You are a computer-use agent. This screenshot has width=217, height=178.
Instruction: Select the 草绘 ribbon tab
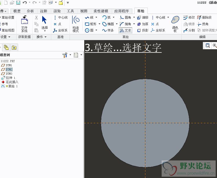141,11
